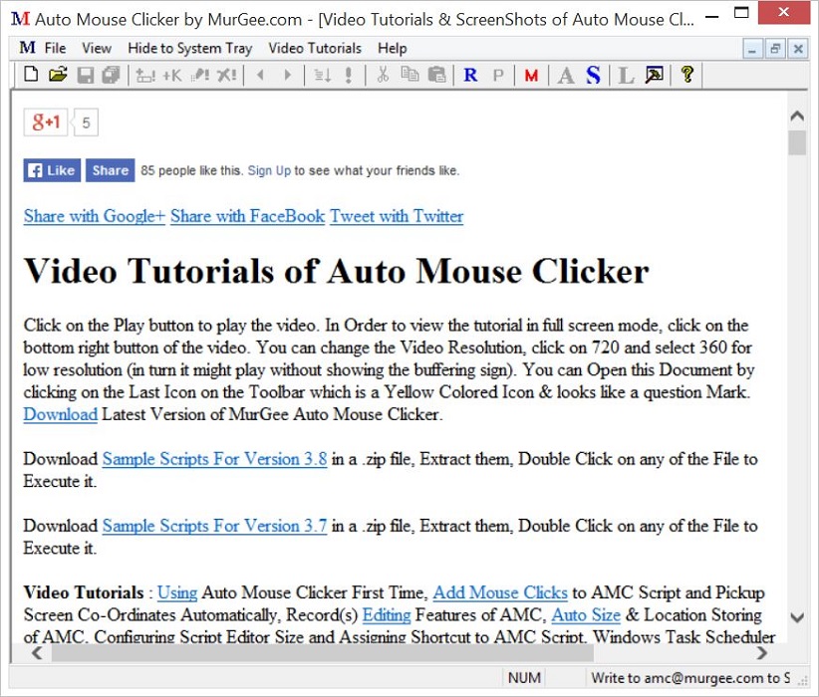This screenshot has width=819, height=697.
Task: Open the Auto Size tutorial link
Action: click(x=586, y=615)
